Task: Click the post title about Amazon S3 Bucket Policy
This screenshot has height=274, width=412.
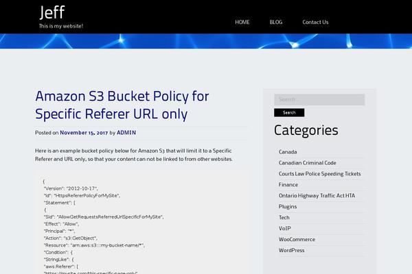Action: pyautogui.click(x=122, y=105)
